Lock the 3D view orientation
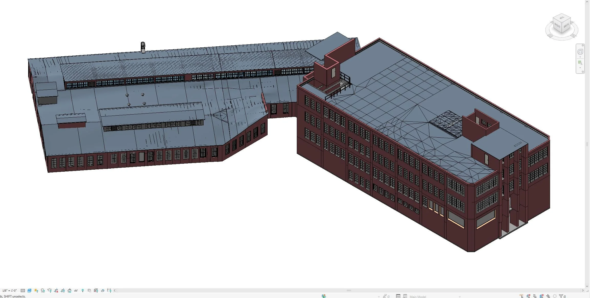Screen dimensions: 590x298 click(69, 291)
